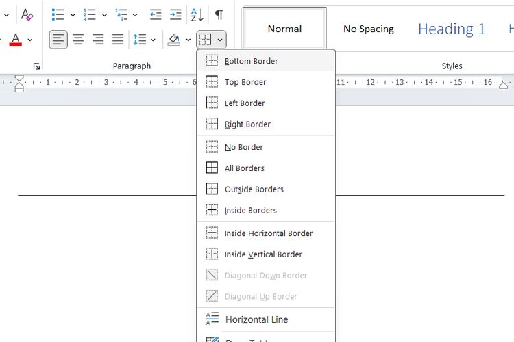Select the No Spacing style
The image size is (514, 342).
[369, 29]
